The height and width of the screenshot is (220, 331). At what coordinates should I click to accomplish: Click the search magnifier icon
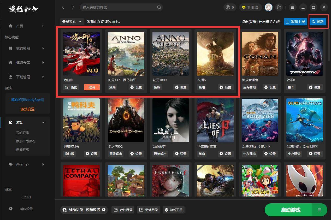(159, 7)
